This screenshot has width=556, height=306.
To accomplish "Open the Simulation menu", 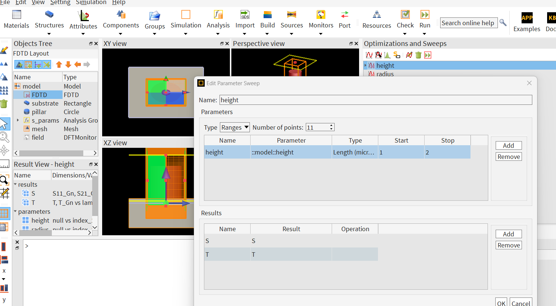I will [x=91, y=3].
